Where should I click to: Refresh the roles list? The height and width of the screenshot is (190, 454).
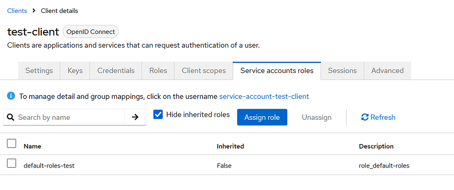378,117
